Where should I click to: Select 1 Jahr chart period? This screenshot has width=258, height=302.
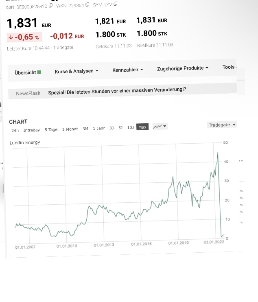click(x=99, y=128)
